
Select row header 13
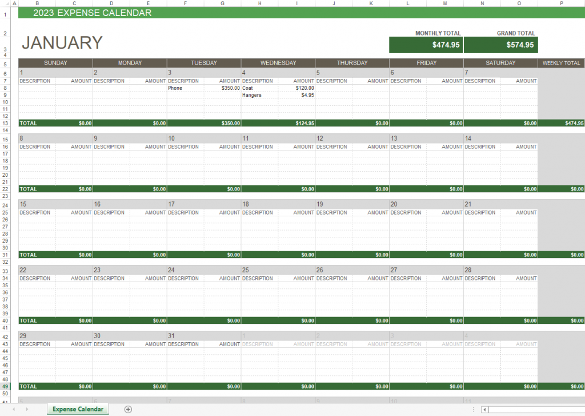(x=5, y=123)
